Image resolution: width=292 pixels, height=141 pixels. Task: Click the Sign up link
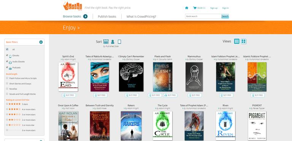tap(214, 8)
